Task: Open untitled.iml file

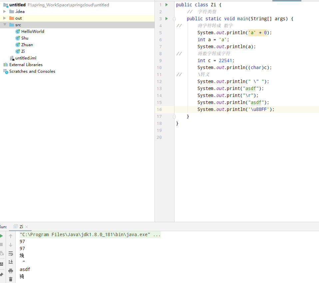Action: coord(26,58)
